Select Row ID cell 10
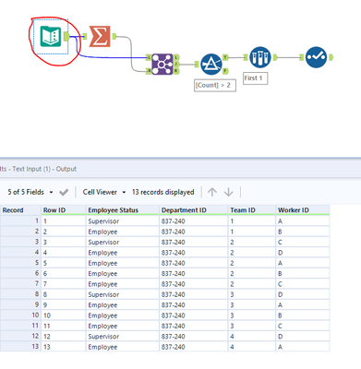Image resolution: width=361 pixels, height=369 pixels. [64, 315]
